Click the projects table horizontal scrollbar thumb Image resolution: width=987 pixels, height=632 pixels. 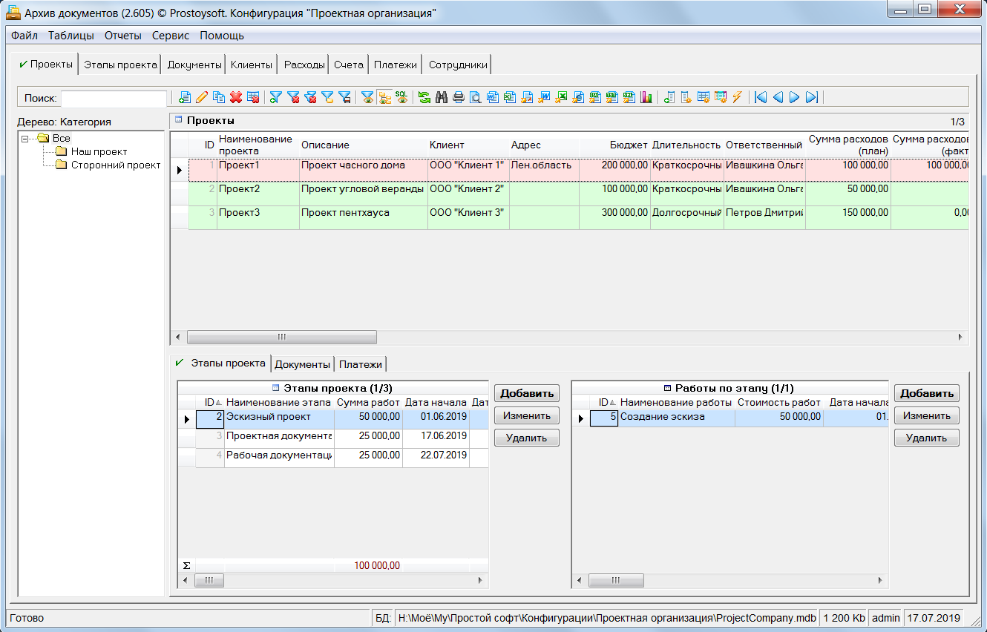click(282, 337)
